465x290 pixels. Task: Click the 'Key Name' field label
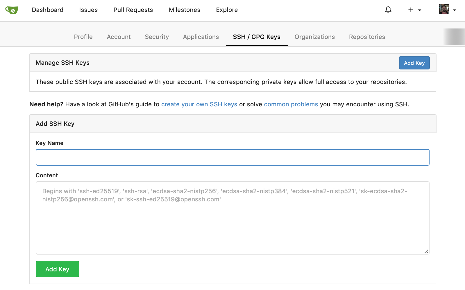point(49,143)
